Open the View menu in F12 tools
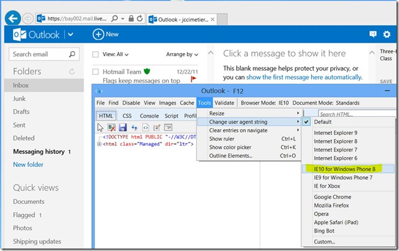This screenshot has width=399, height=251. coord(149,103)
